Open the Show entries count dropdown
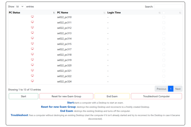Viewport: 191px width, 127px height. coord(20,7)
